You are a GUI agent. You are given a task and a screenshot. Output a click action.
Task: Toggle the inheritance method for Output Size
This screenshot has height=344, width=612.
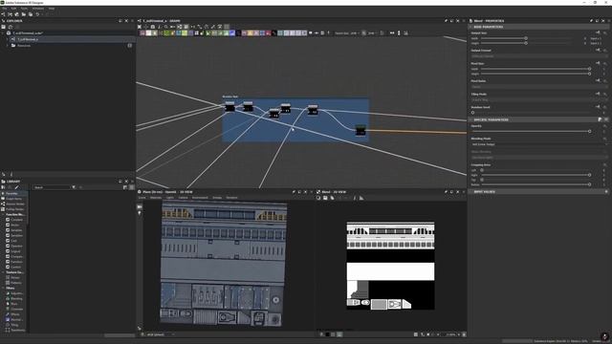[x=598, y=32]
